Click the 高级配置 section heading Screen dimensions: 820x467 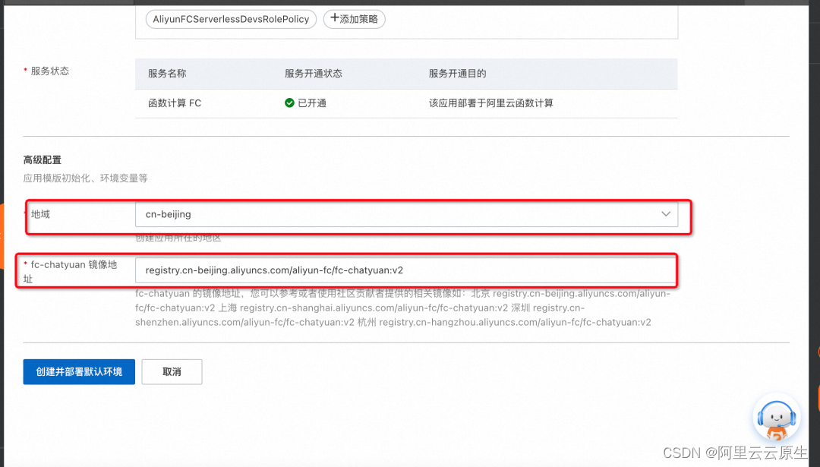tap(43, 160)
